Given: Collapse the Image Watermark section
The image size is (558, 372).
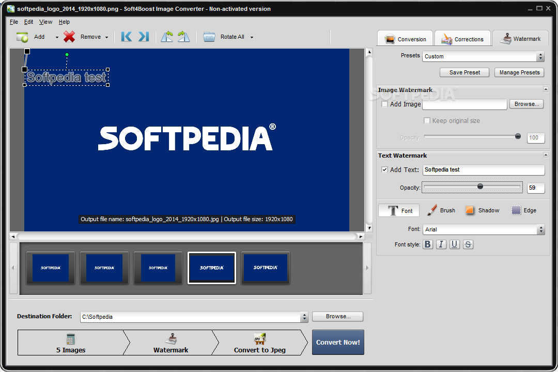Looking at the screenshot, I should (x=546, y=89).
